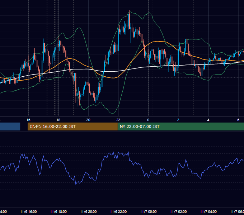
Task: Click the 20 hour label on price chart axis
Action: [88, 120]
